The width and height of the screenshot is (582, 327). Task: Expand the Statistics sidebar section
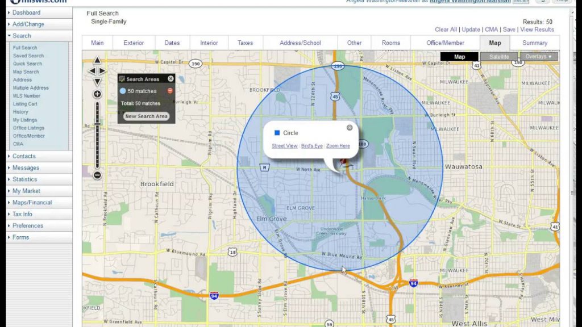24,179
